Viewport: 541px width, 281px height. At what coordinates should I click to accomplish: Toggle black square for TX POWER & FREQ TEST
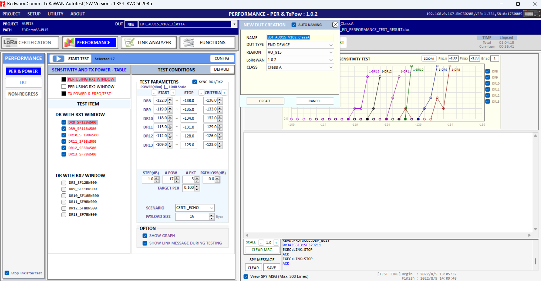tap(64, 94)
